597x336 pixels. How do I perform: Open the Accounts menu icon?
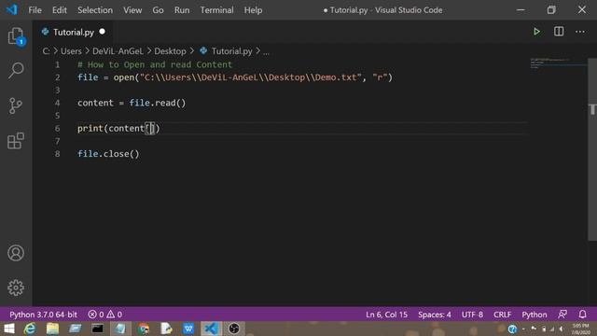coord(16,253)
